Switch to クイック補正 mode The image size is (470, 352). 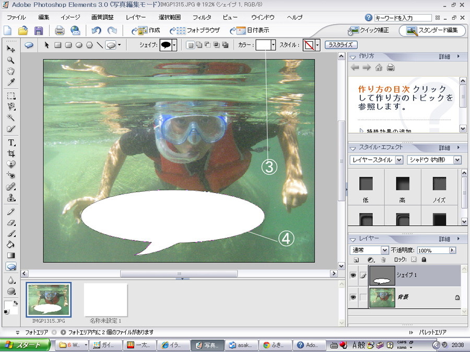coord(369,30)
